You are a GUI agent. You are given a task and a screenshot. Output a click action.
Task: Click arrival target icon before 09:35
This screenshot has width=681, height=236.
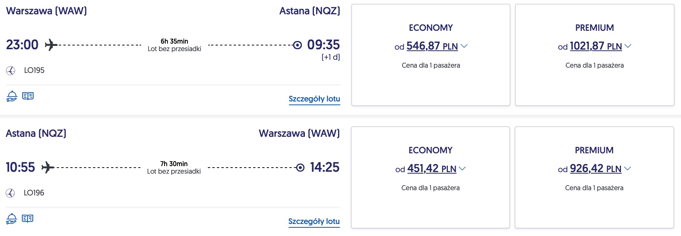point(297,45)
